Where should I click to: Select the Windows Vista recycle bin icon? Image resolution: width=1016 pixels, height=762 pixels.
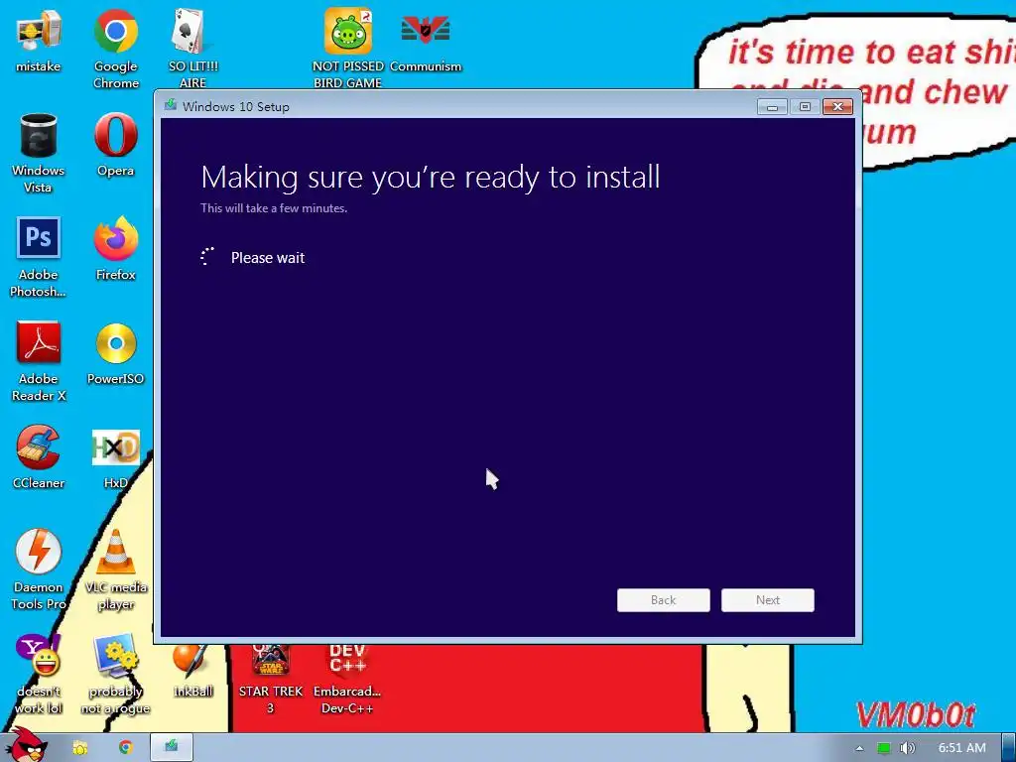tap(39, 153)
